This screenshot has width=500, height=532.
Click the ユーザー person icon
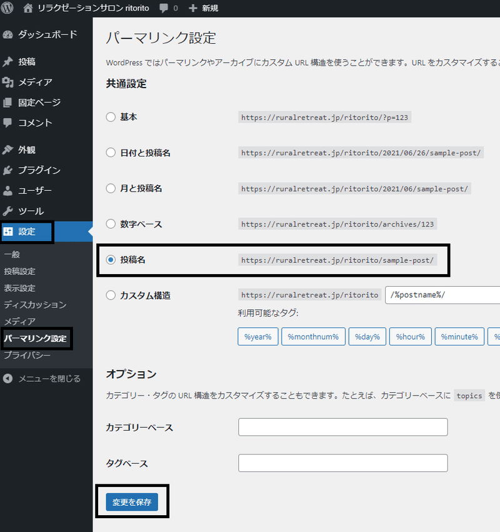point(7,191)
